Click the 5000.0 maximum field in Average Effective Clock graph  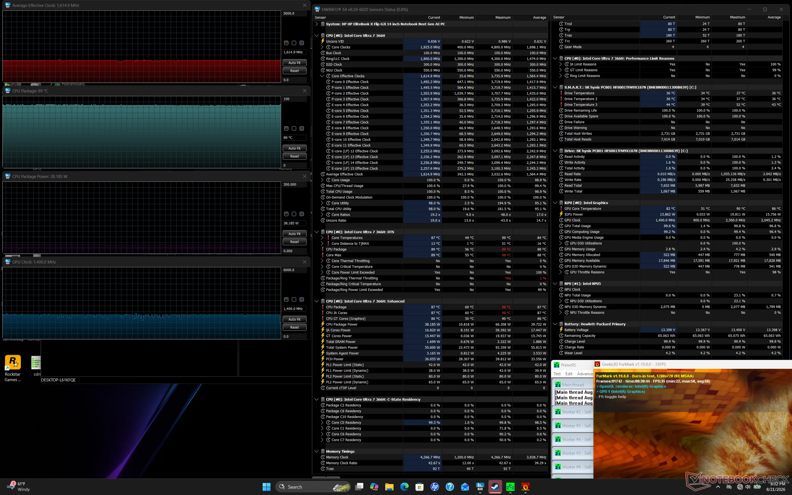click(295, 13)
